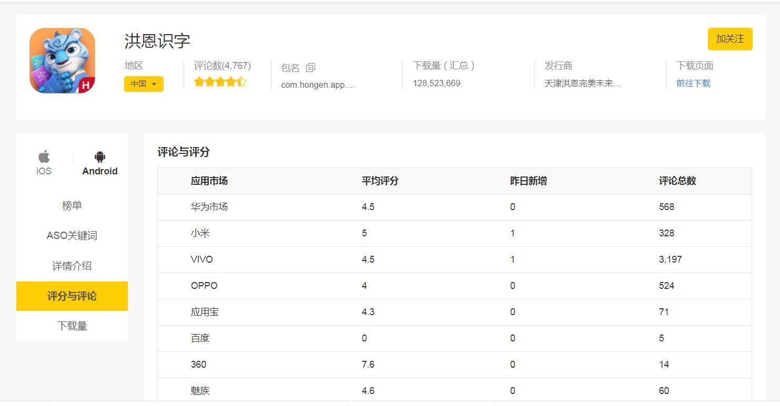Click the 应用宝 row name

pos(205,312)
